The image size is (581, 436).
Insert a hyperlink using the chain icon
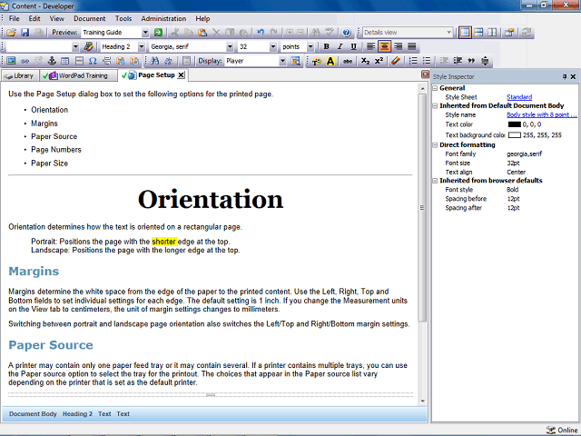25,61
